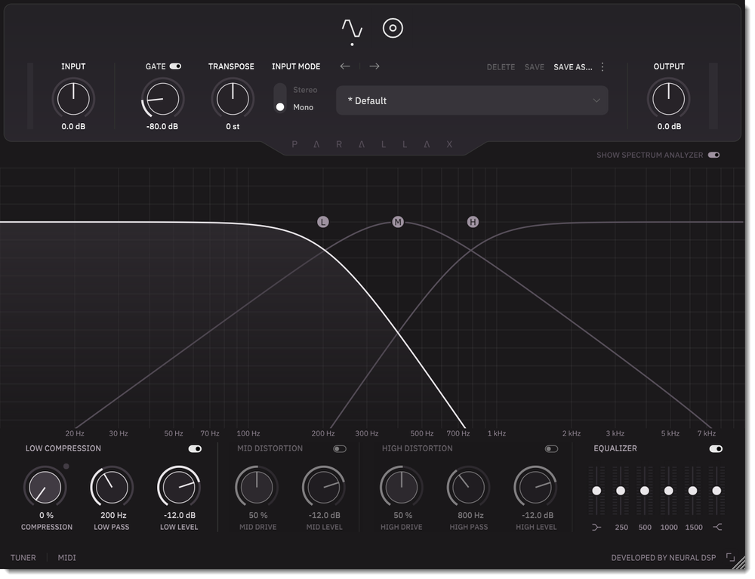Click the high-shelf EQ slider handle
755x579 pixels.
click(x=716, y=491)
